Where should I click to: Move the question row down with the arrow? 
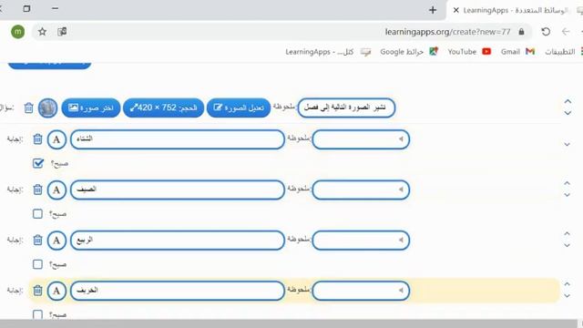pos(568,113)
